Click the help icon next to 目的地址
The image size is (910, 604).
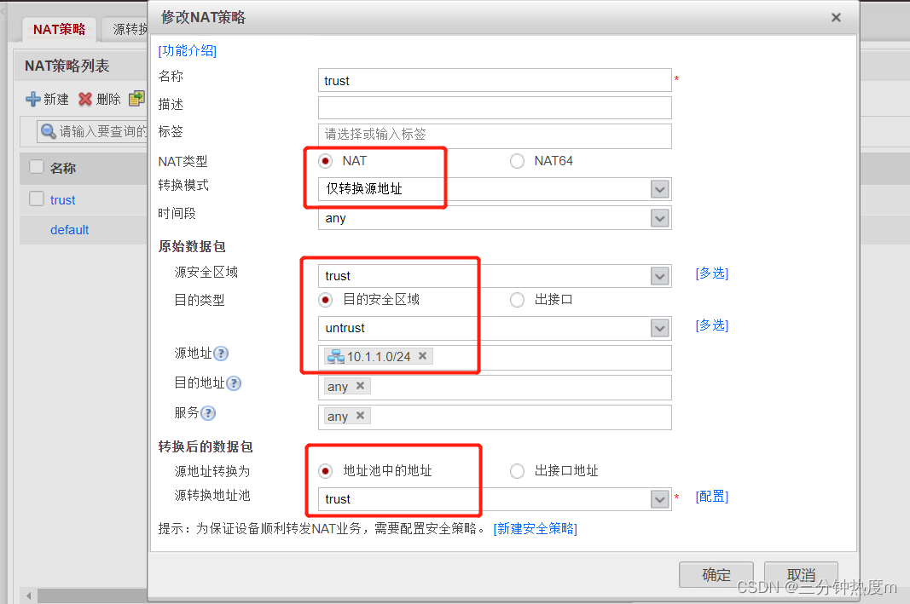234,383
